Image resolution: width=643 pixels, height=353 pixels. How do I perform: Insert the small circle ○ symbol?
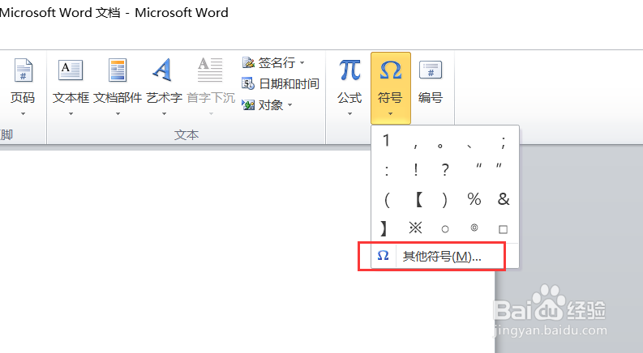[445, 229]
